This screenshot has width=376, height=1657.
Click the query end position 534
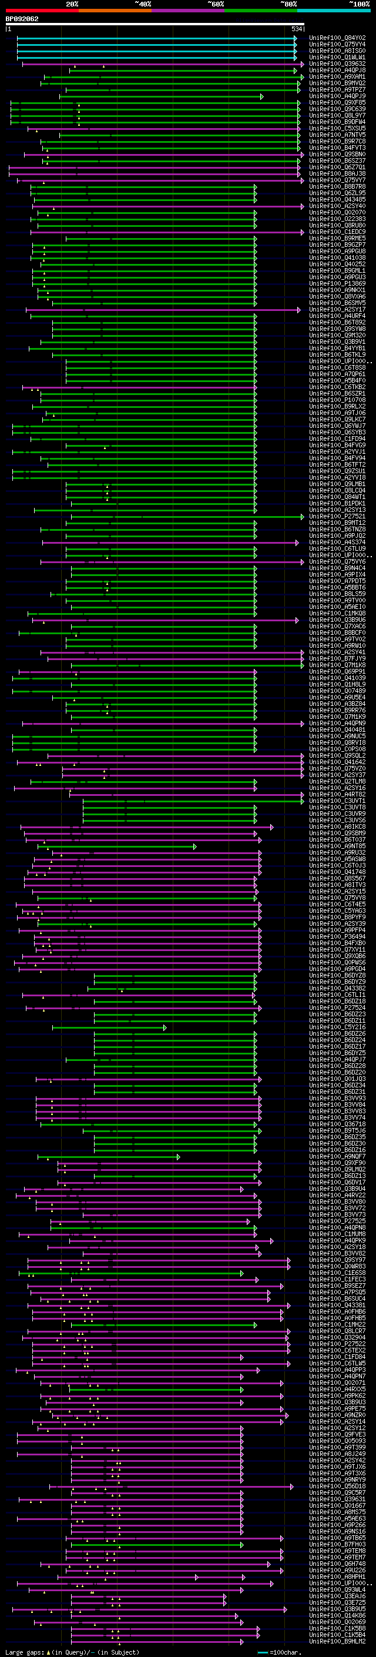(297, 29)
